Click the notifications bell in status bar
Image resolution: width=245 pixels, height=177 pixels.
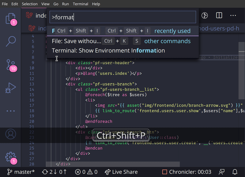pos(235,172)
